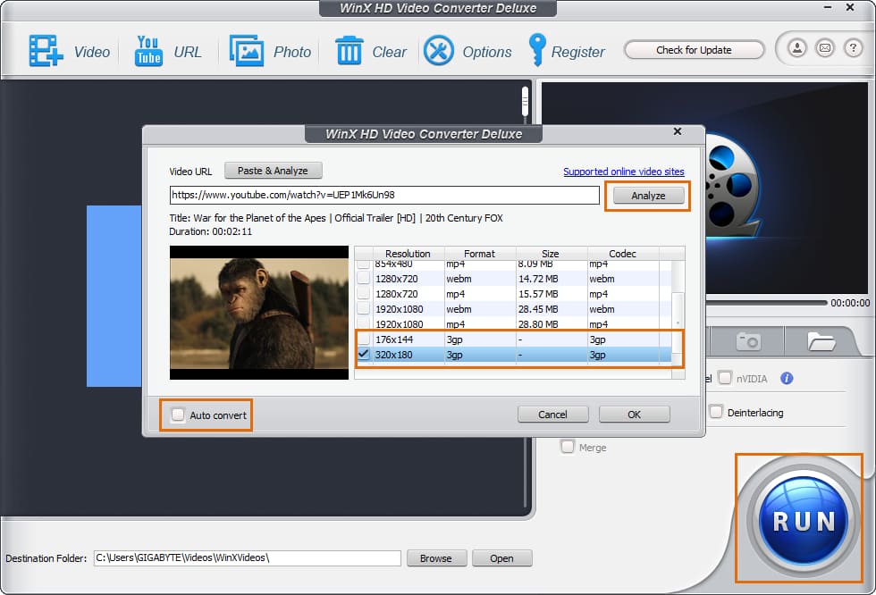Click the Browse destination button
Image resolution: width=876 pixels, height=595 pixels.
pyautogui.click(x=436, y=558)
